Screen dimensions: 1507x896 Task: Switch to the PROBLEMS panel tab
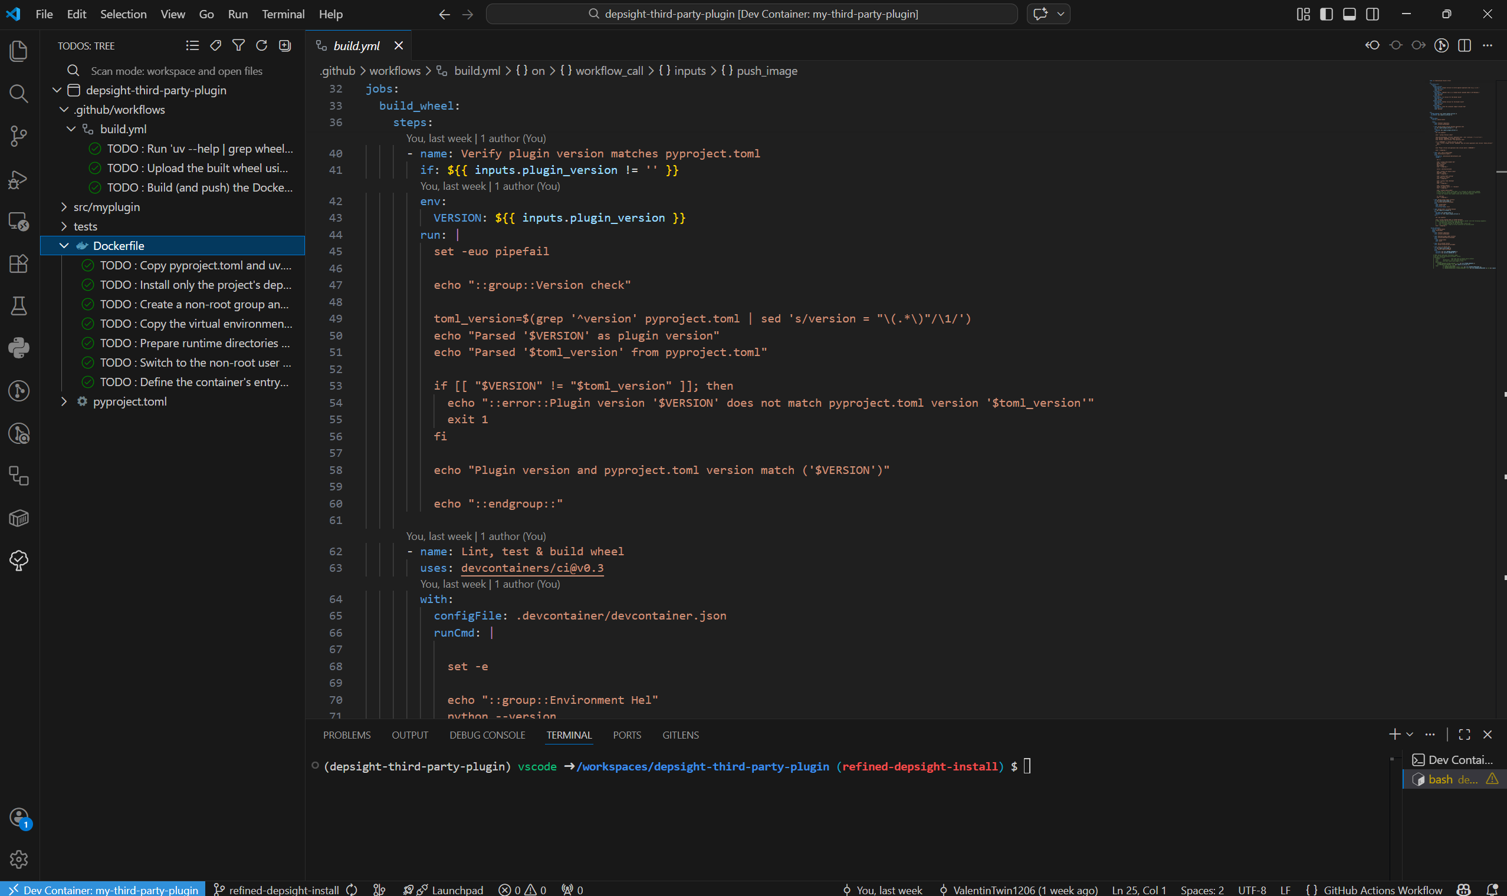(x=347, y=735)
